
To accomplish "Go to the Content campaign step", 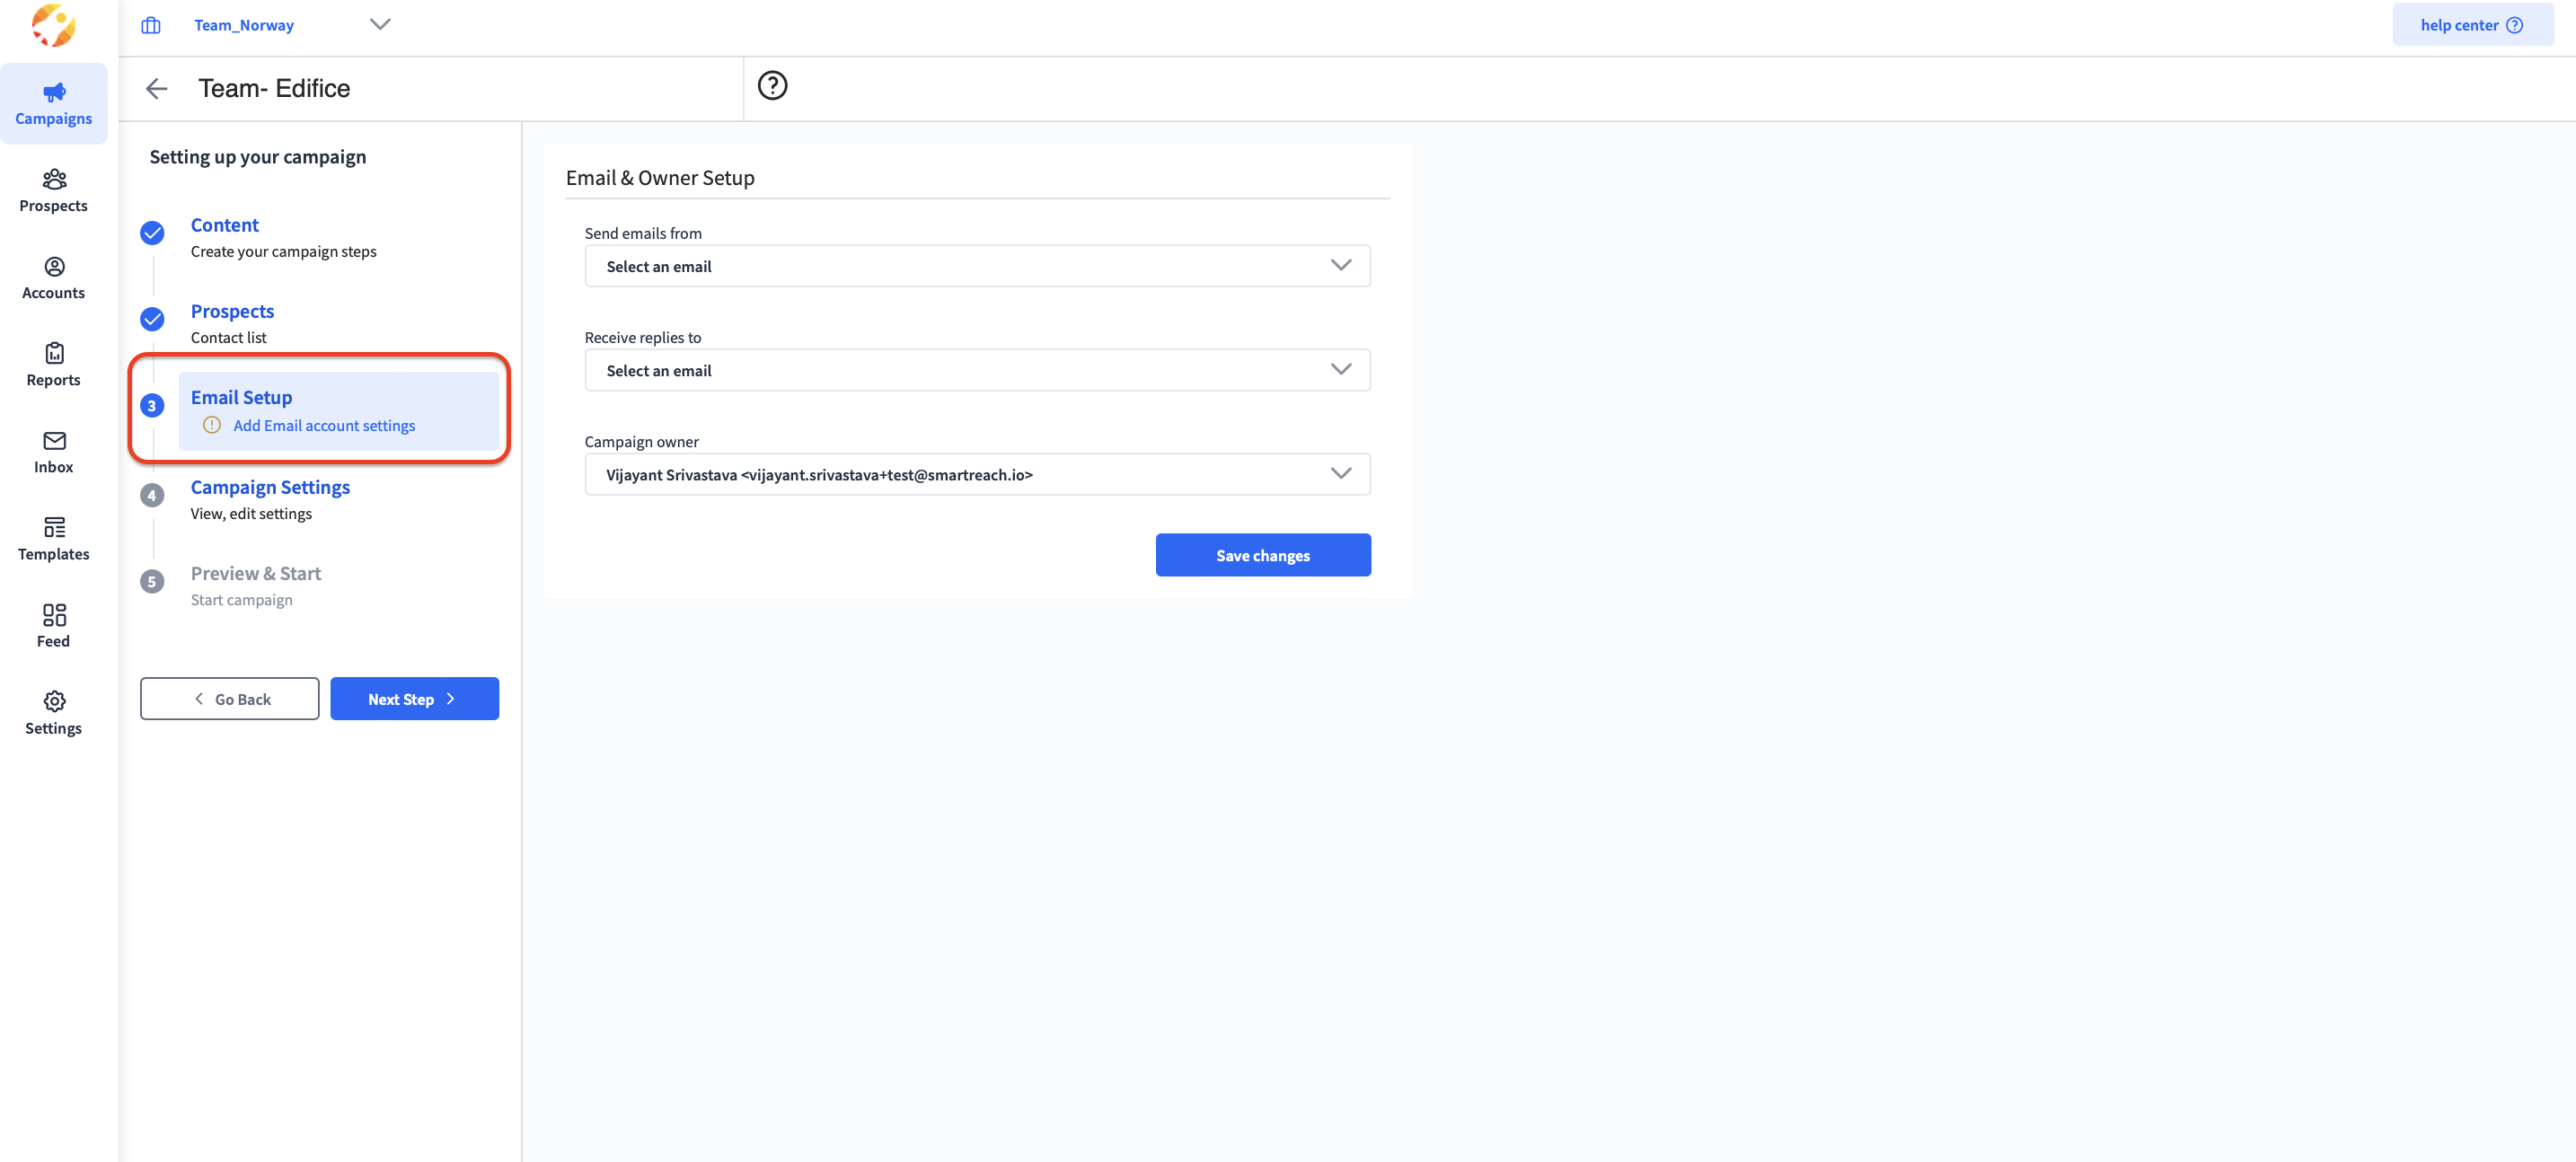I will [224, 225].
